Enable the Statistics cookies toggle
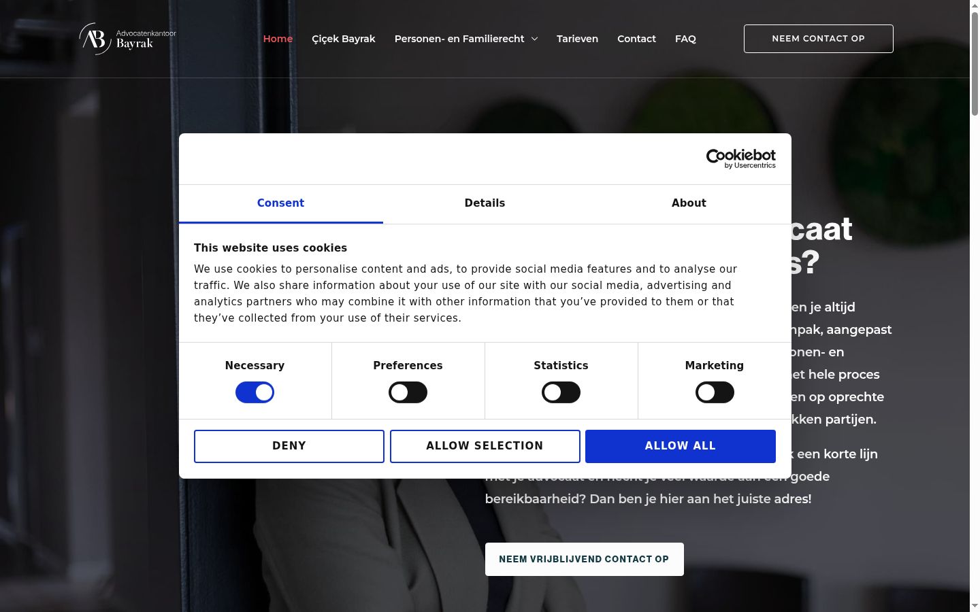This screenshot has height=612, width=980. click(561, 392)
